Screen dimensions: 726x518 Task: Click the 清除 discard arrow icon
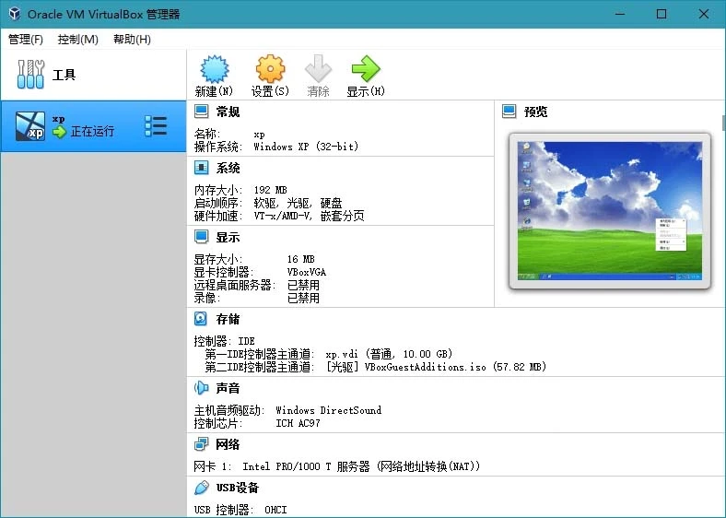coord(318,69)
